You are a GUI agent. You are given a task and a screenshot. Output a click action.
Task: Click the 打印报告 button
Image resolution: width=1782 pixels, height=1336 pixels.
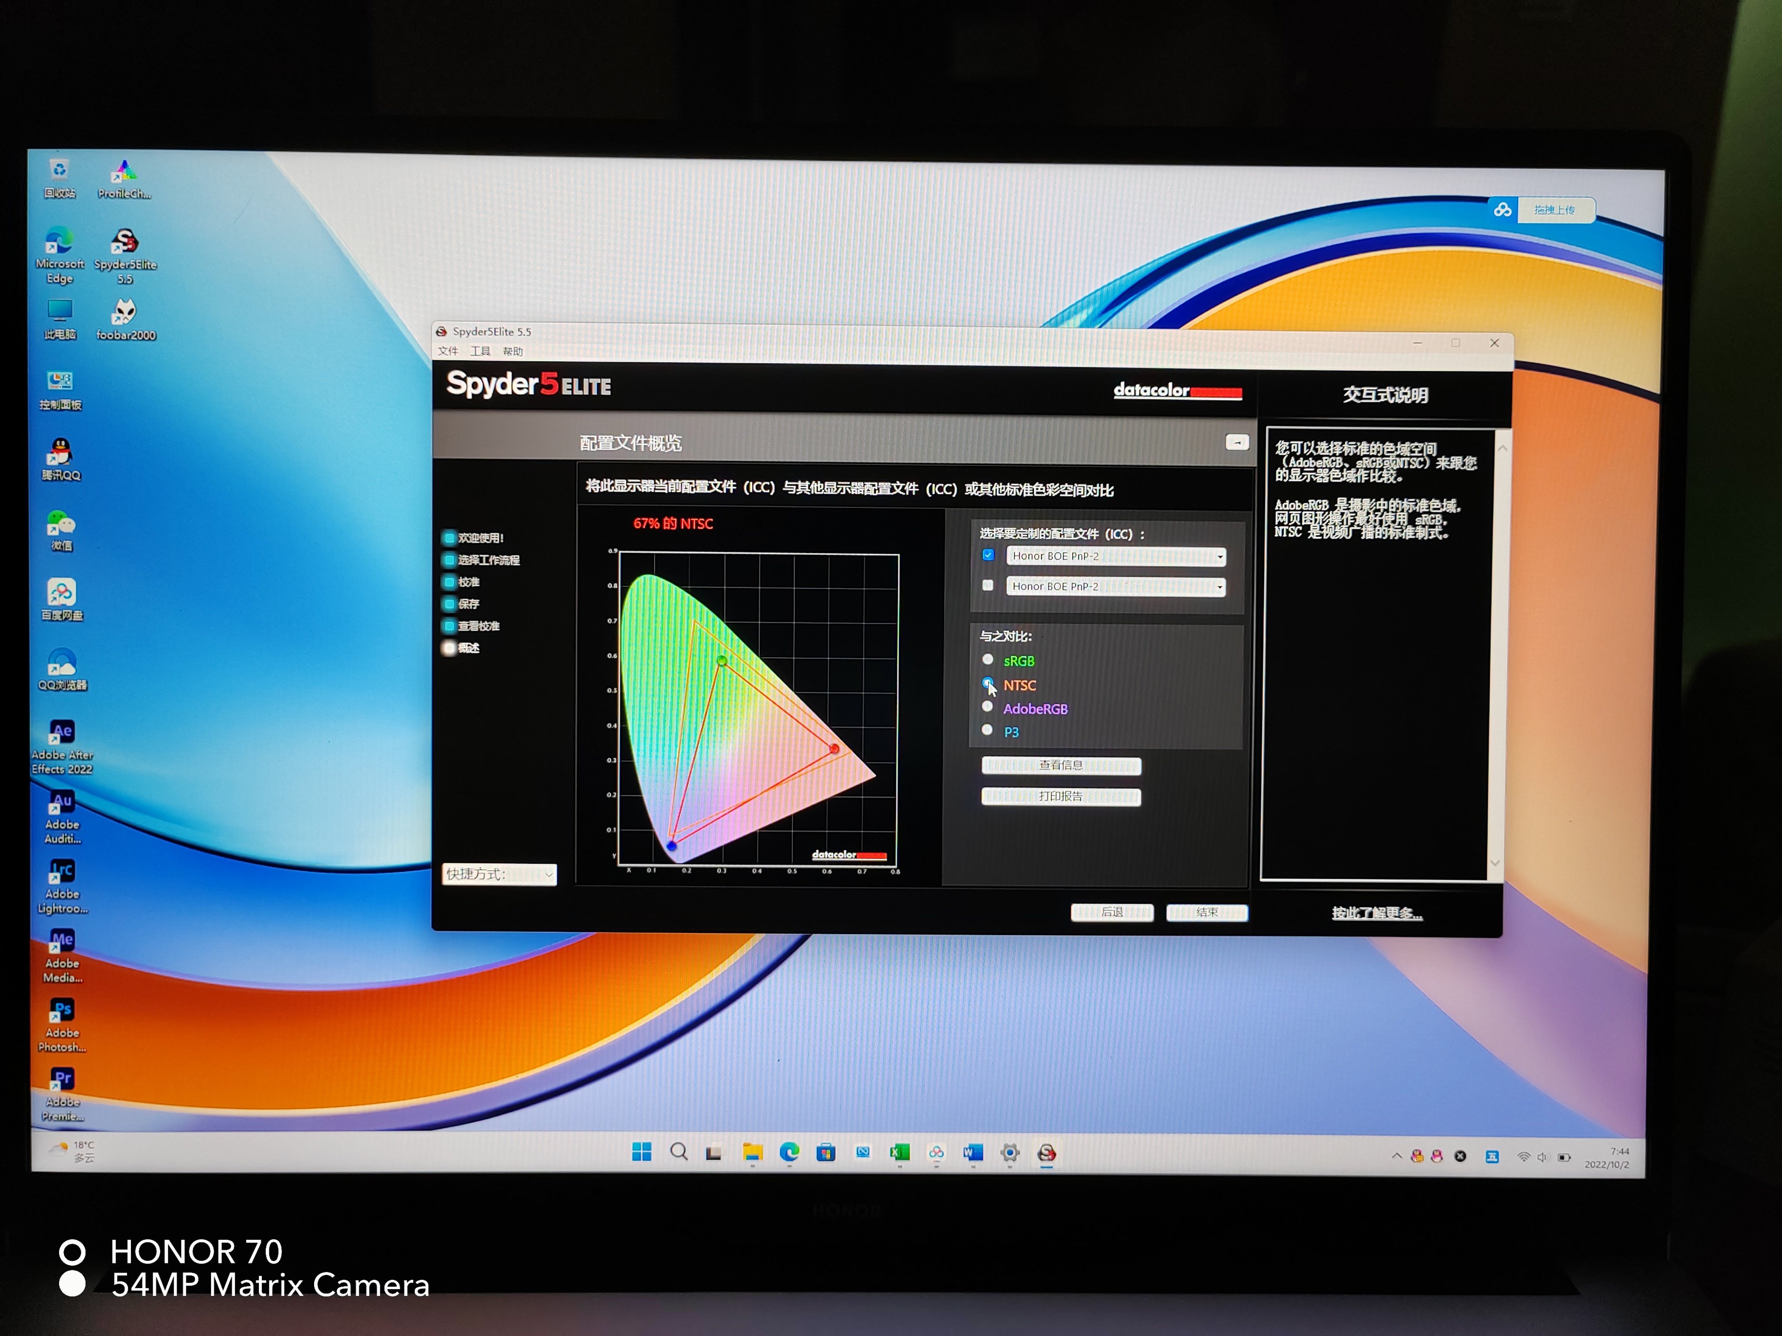tap(1060, 796)
